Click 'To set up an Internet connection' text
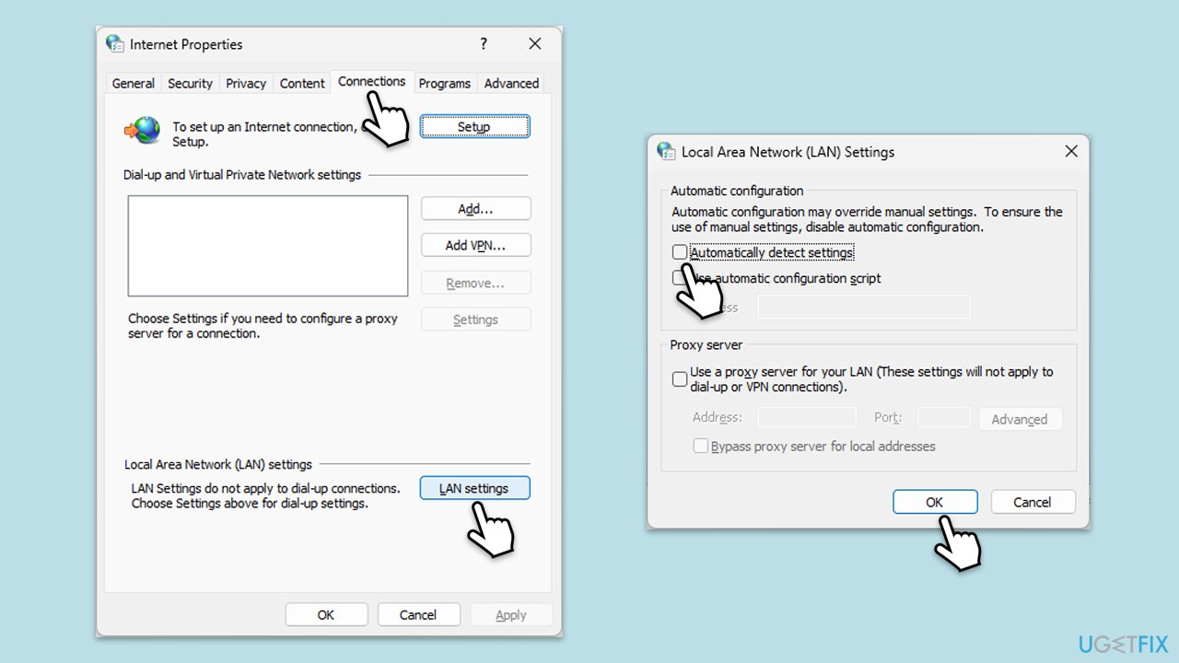1179x663 pixels. (264, 134)
